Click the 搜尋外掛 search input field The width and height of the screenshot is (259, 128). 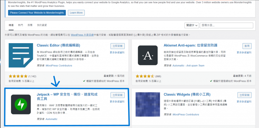[x=226, y=25]
